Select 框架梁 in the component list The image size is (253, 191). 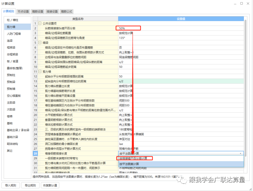[17, 48]
